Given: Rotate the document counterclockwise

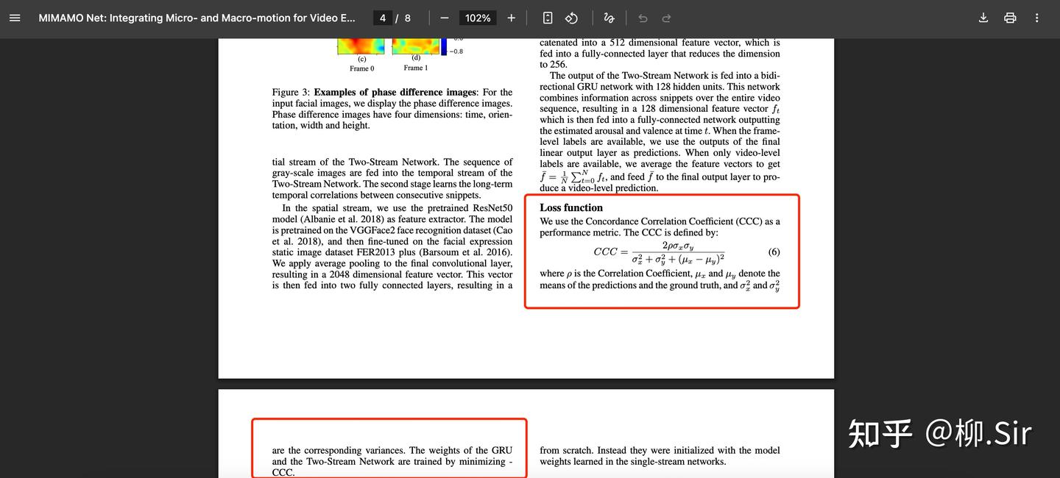Looking at the screenshot, I should (571, 18).
